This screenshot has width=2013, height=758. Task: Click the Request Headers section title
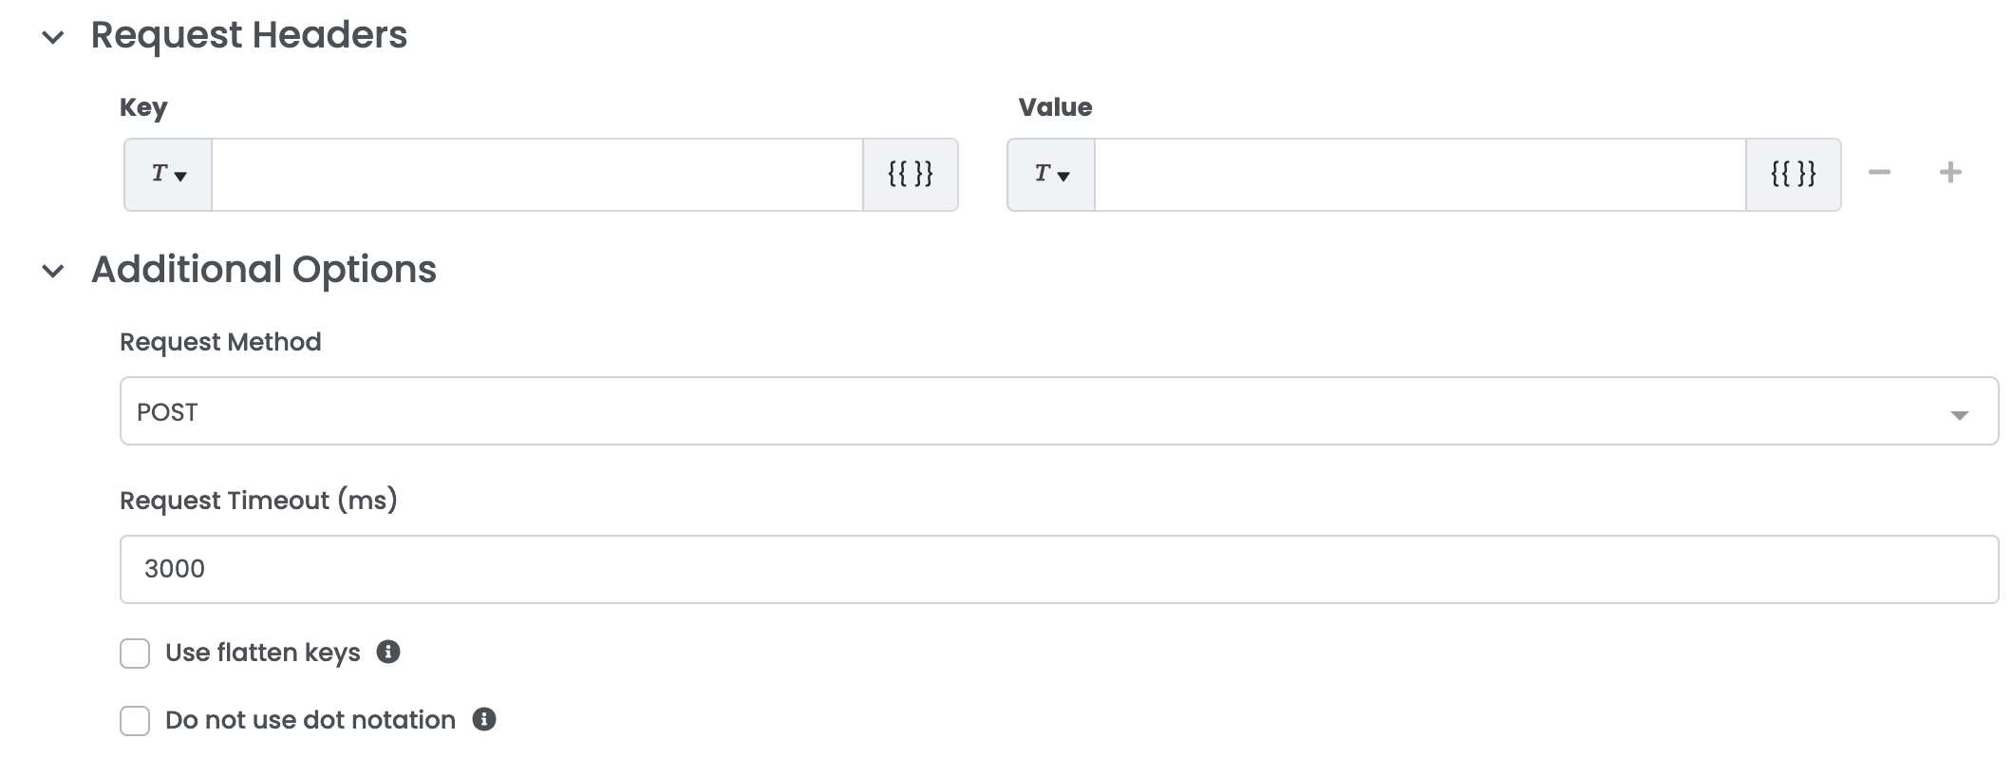tap(249, 35)
